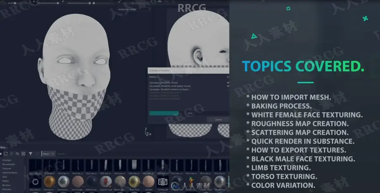
Task: Click the teal baking progress bar
Action: (164, 113)
